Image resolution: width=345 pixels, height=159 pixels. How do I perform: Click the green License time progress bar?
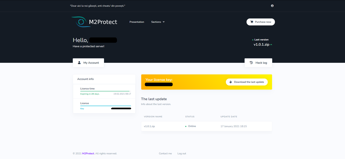[x=105, y=91]
